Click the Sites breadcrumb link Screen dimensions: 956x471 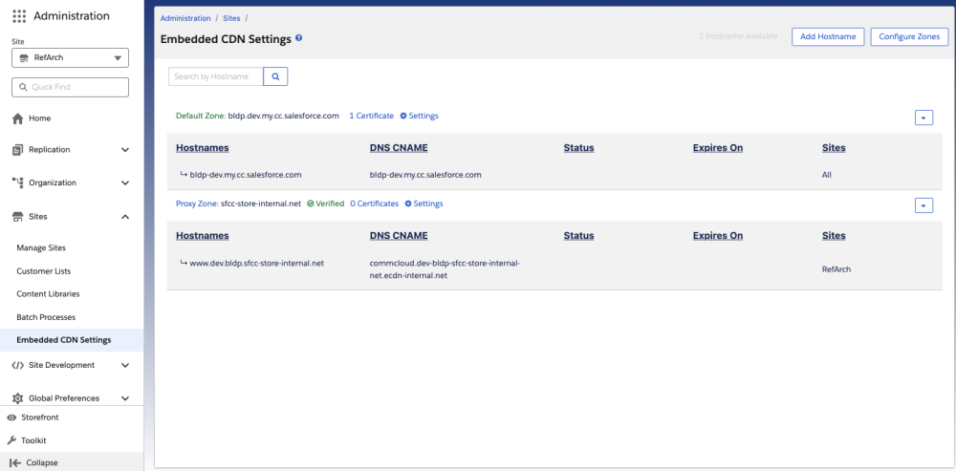tap(231, 19)
